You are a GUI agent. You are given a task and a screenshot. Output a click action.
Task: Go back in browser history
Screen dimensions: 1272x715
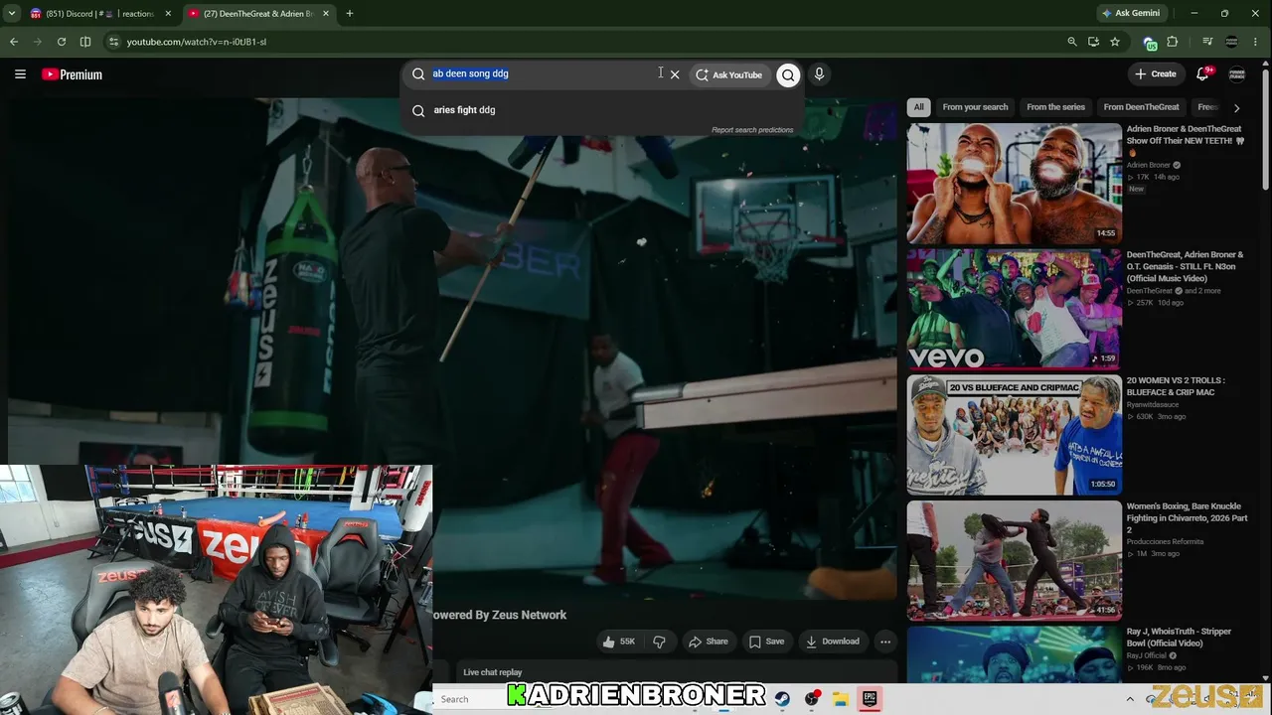14,42
